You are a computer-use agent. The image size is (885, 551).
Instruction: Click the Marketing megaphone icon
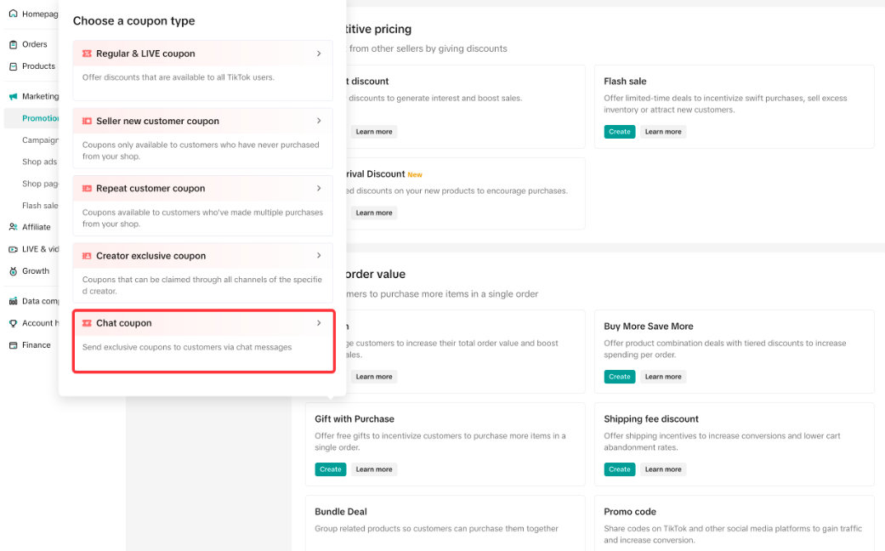[x=13, y=96]
